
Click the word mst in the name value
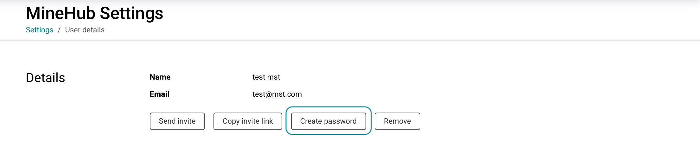point(273,77)
